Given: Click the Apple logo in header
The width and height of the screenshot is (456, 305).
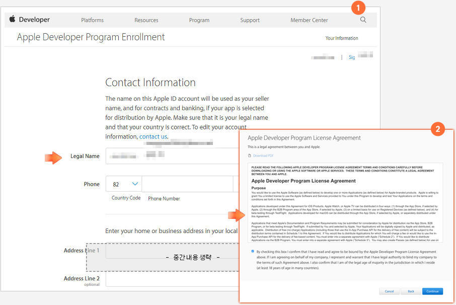Looking at the screenshot, I should (x=12, y=19).
